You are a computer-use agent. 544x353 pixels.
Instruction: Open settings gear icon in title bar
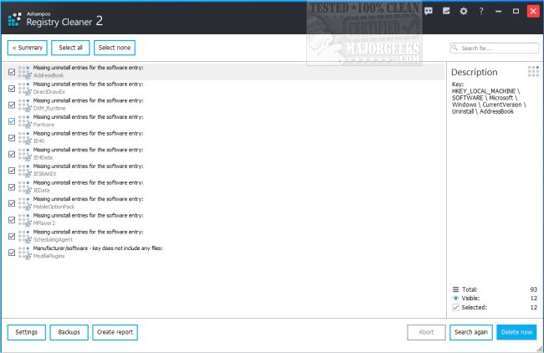point(464,11)
